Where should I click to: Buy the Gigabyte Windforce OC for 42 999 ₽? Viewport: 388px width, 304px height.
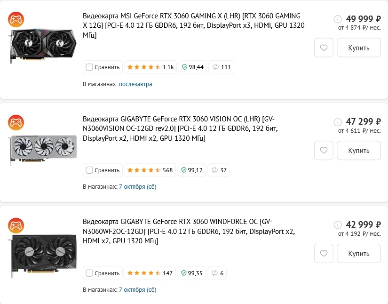tap(358, 254)
